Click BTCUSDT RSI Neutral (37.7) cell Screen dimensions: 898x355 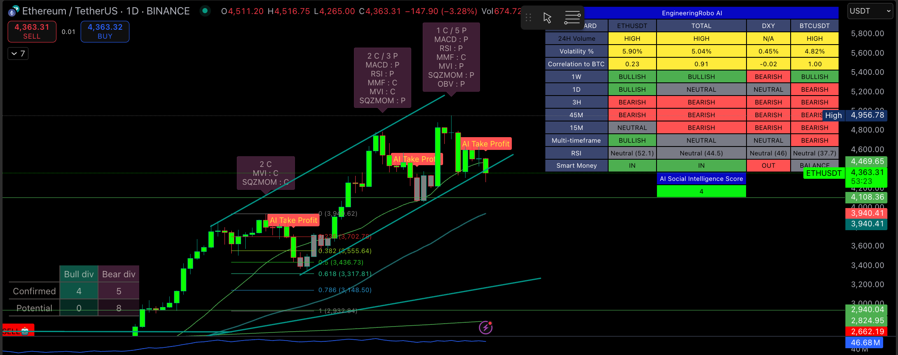(x=814, y=153)
